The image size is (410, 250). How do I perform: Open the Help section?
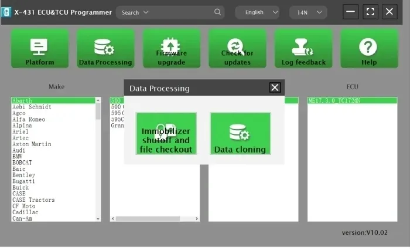pyautogui.click(x=369, y=49)
